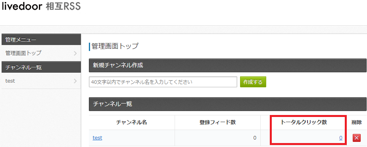Viewport: 367px width, 147px height.
Task: Click the livedoor 相互RSS logo
Action: tap(41, 6)
